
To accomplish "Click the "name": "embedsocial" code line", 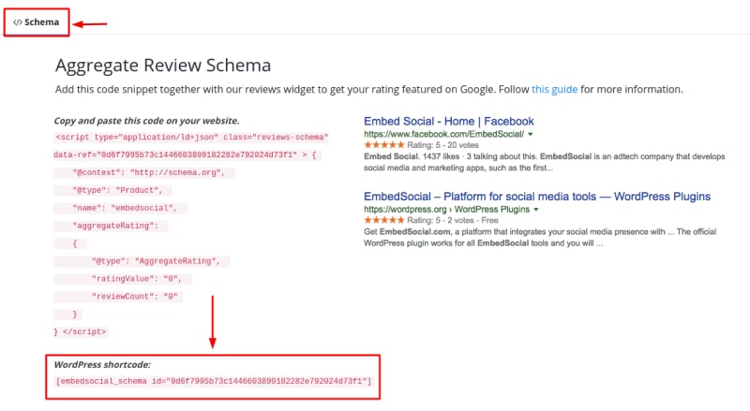I will click(120, 208).
